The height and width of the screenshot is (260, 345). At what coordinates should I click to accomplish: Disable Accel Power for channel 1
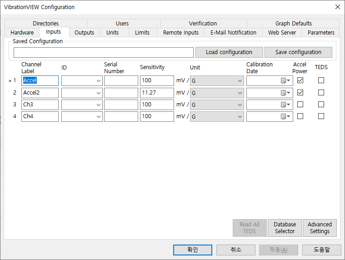(x=300, y=80)
